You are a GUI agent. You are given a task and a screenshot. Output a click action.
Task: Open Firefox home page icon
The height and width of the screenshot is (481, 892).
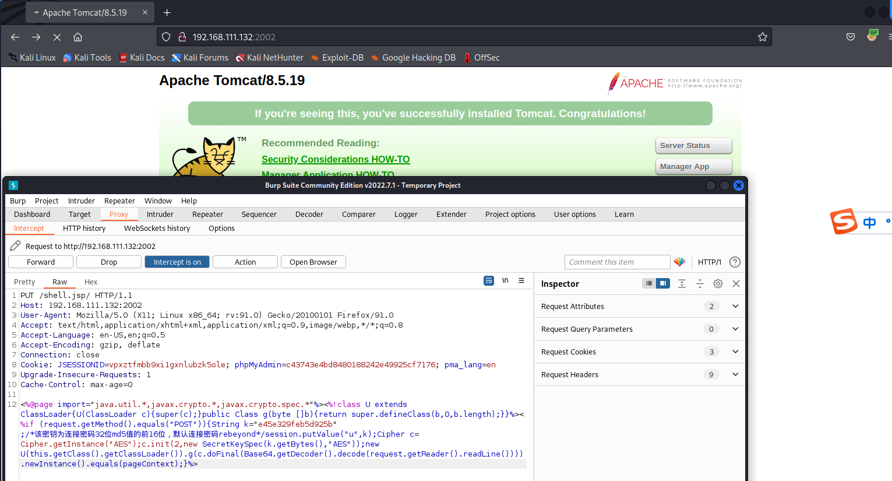coord(77,37)
